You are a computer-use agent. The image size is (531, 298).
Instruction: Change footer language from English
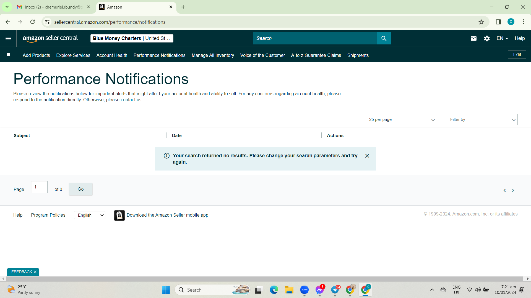90,215
